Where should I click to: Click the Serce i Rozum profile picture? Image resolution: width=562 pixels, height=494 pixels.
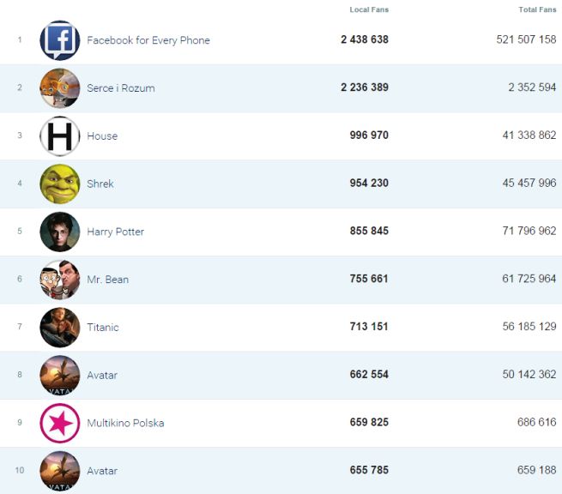tap(59, 88)
